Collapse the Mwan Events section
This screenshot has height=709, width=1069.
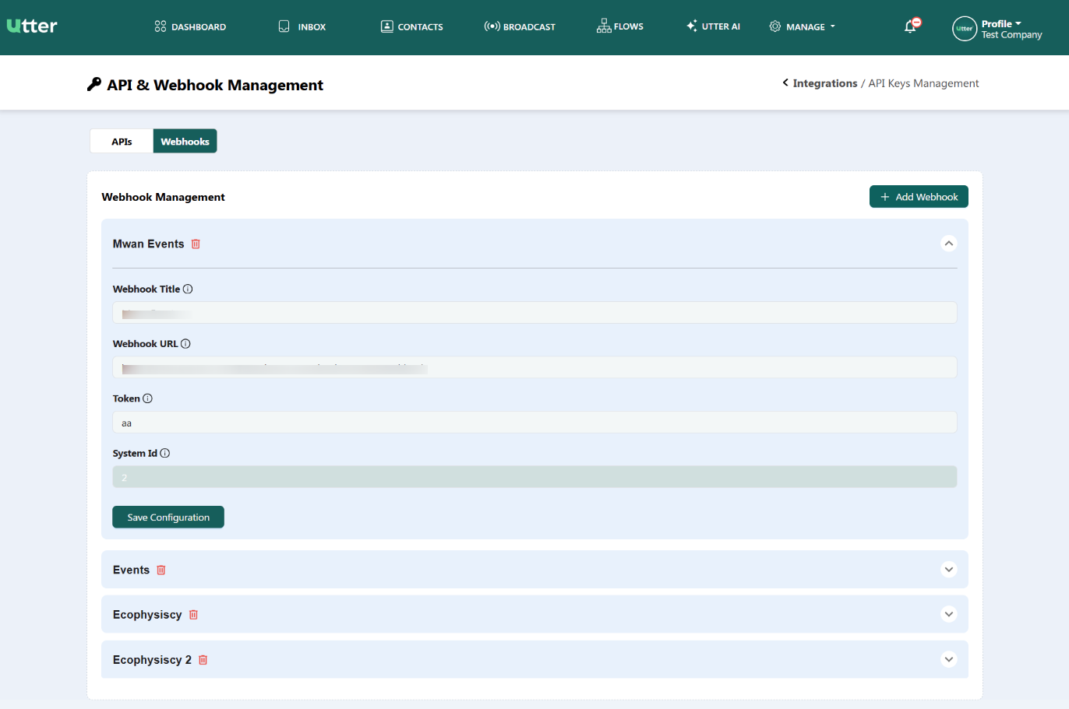(949, 244)
